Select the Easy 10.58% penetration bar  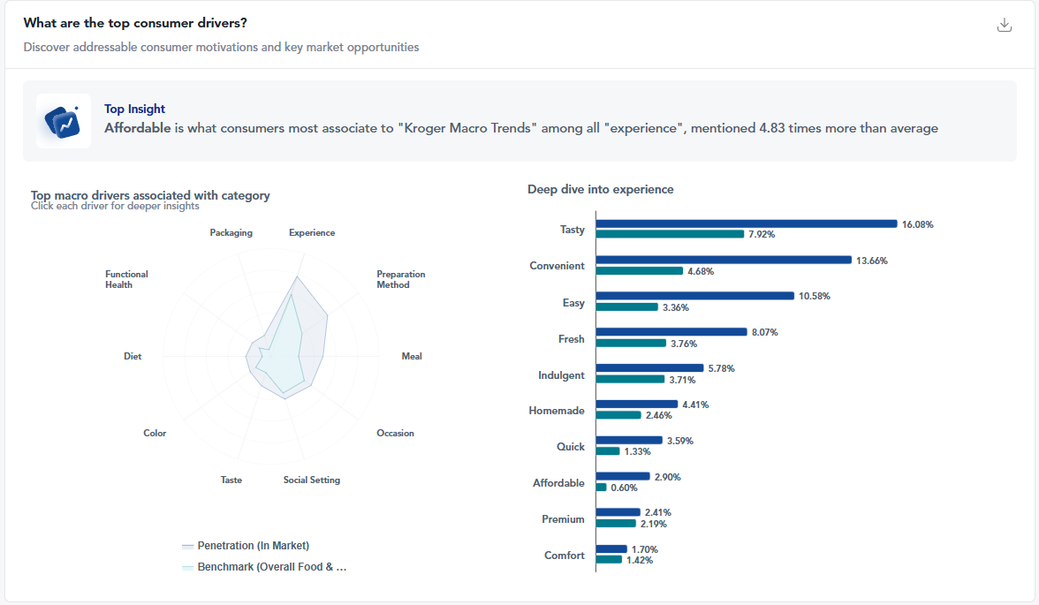tap(694, 296)
